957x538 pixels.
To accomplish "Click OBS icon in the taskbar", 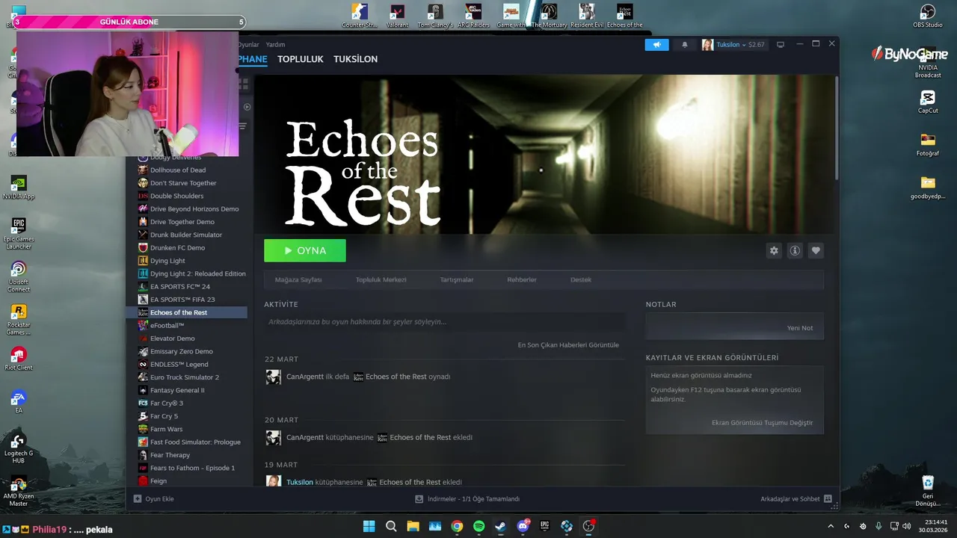I will pos(588,526).
